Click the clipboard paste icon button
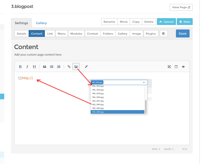 (164, 33)
